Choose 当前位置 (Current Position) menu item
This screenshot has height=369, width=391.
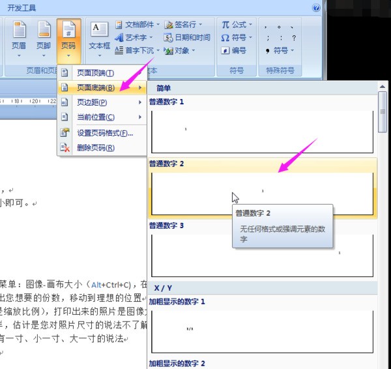[95, 117]
